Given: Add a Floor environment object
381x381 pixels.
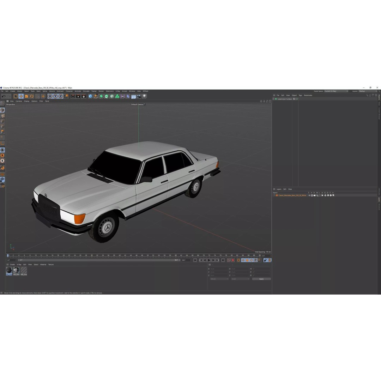Looking at the screenshot, I should (x=133, y=96).
